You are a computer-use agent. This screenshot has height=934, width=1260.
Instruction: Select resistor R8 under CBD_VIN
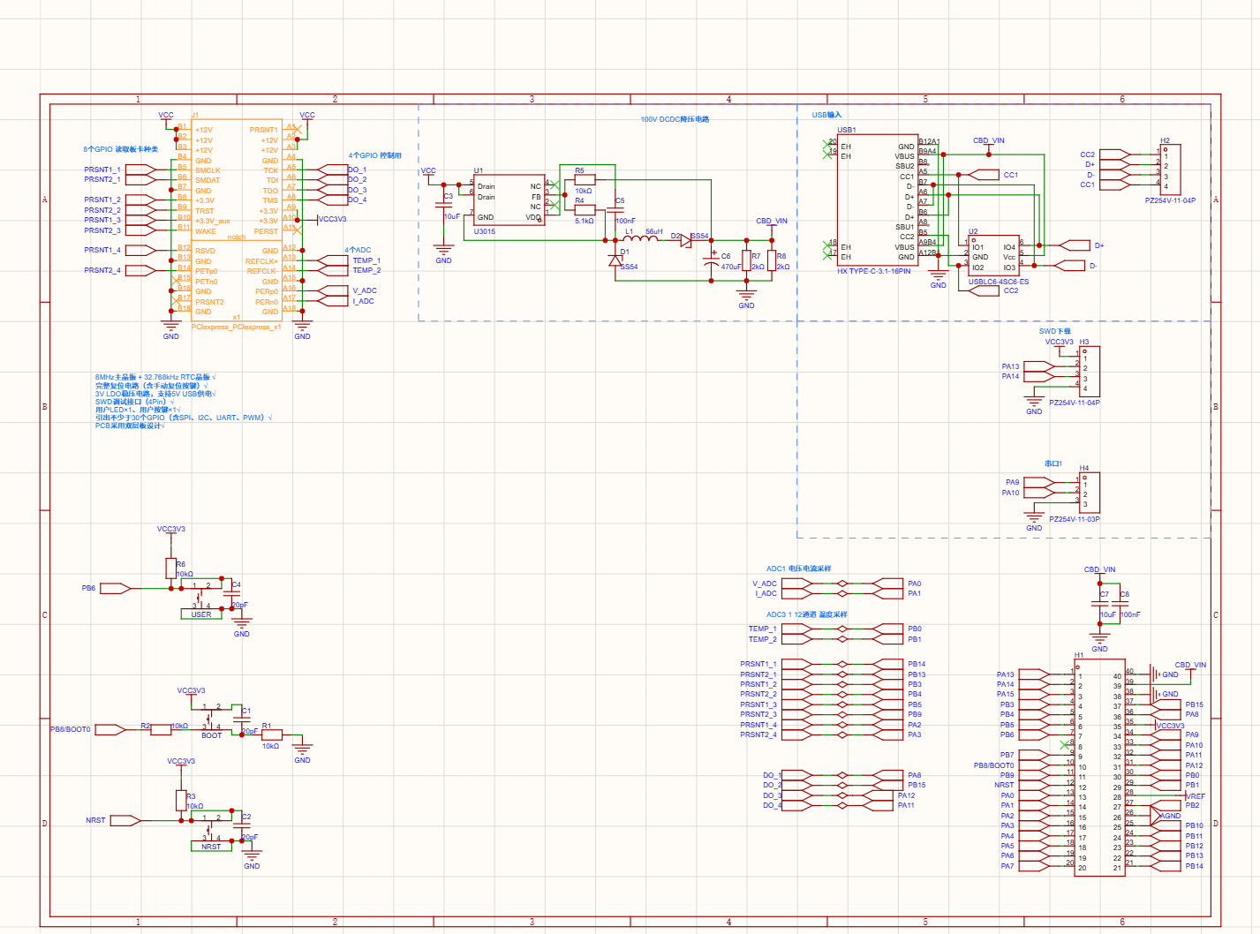772,260
